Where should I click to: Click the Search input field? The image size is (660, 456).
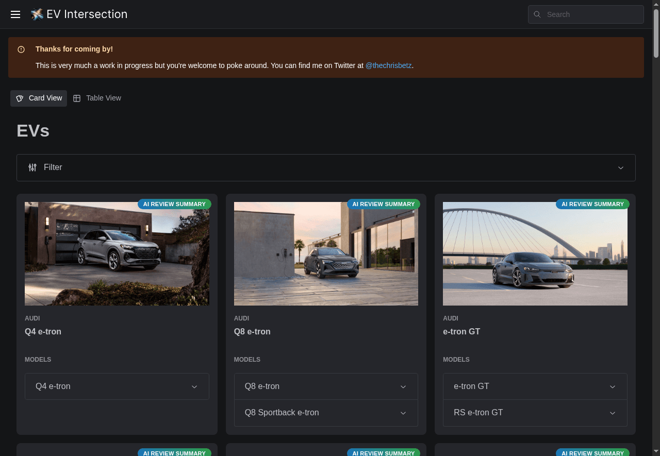[592, 14]
